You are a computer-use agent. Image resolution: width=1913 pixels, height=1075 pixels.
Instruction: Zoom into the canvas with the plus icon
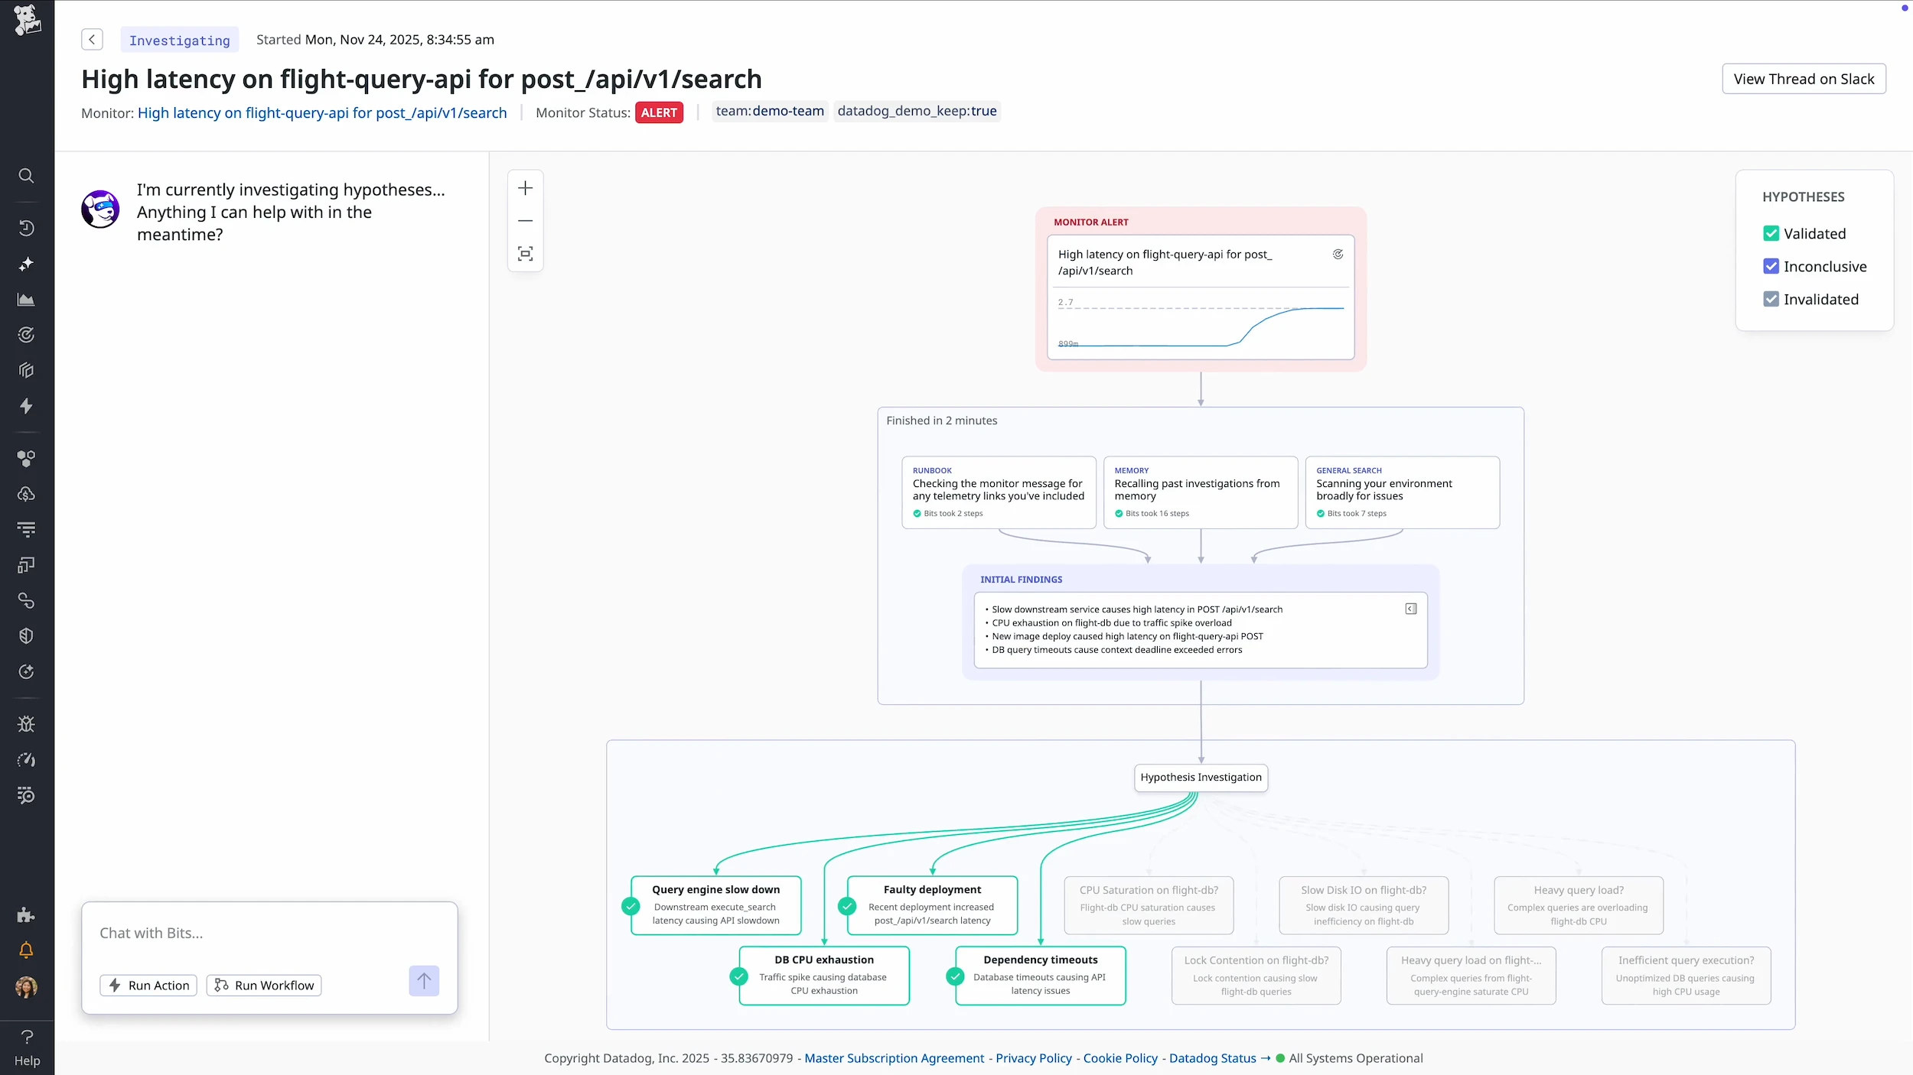click(x=526, y=187)
